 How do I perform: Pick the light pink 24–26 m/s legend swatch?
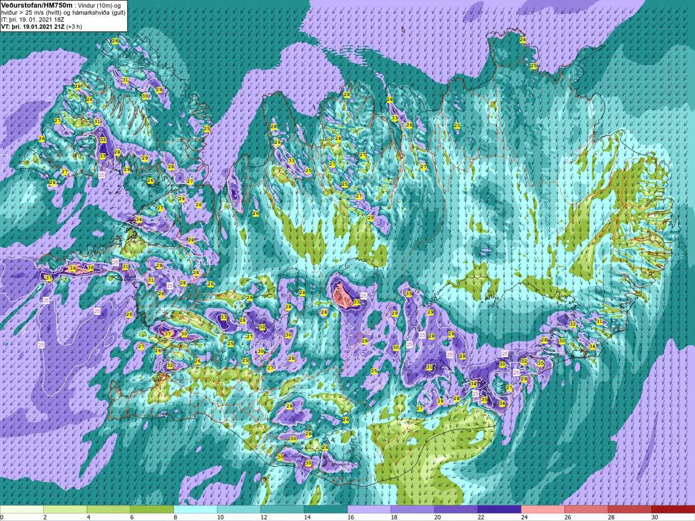pos(543,510)
